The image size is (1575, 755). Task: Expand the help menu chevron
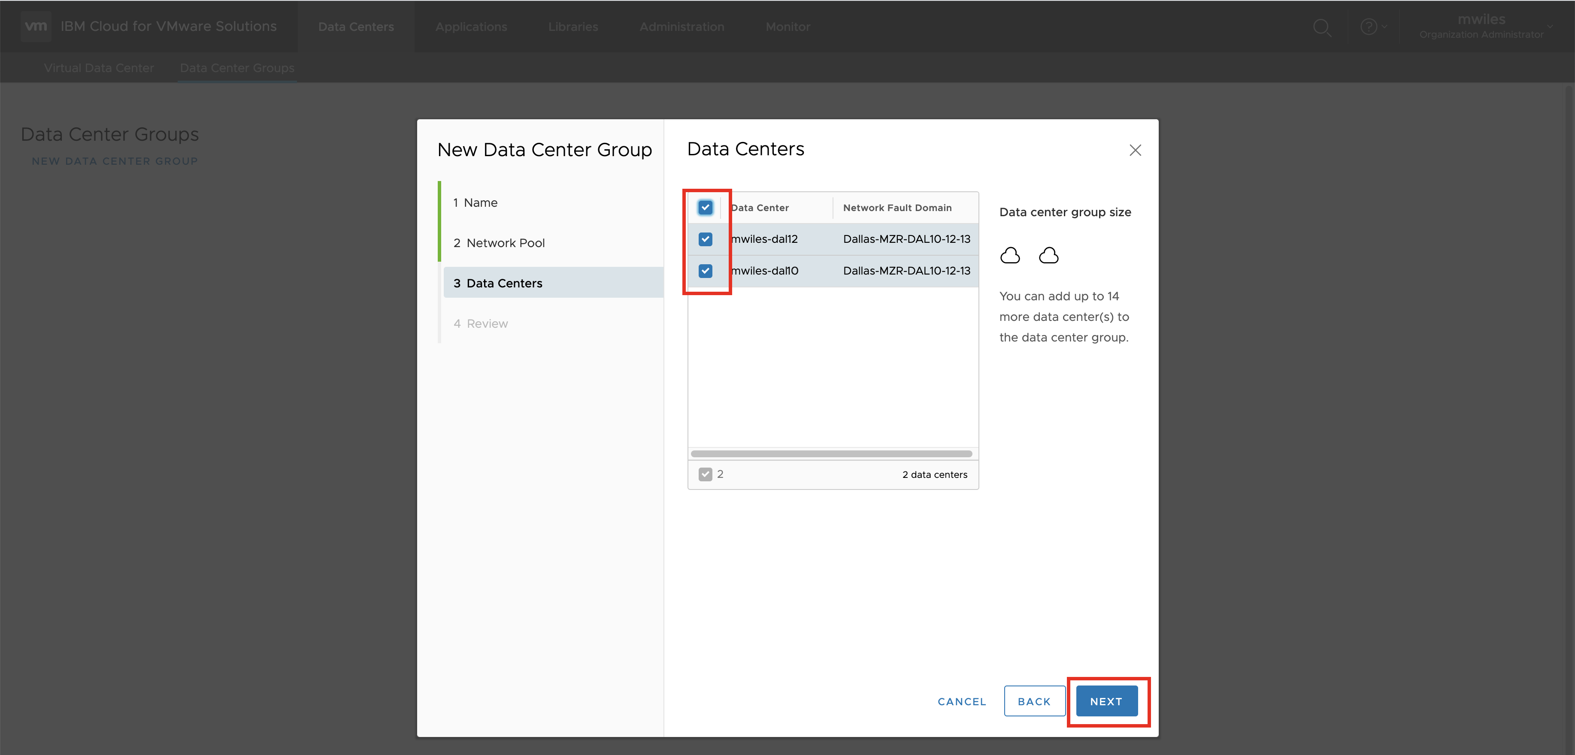point(1384,27)
